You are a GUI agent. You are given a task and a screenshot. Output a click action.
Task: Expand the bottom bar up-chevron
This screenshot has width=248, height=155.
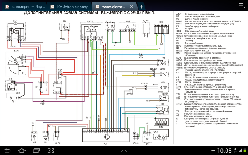[x=124, y=150]
